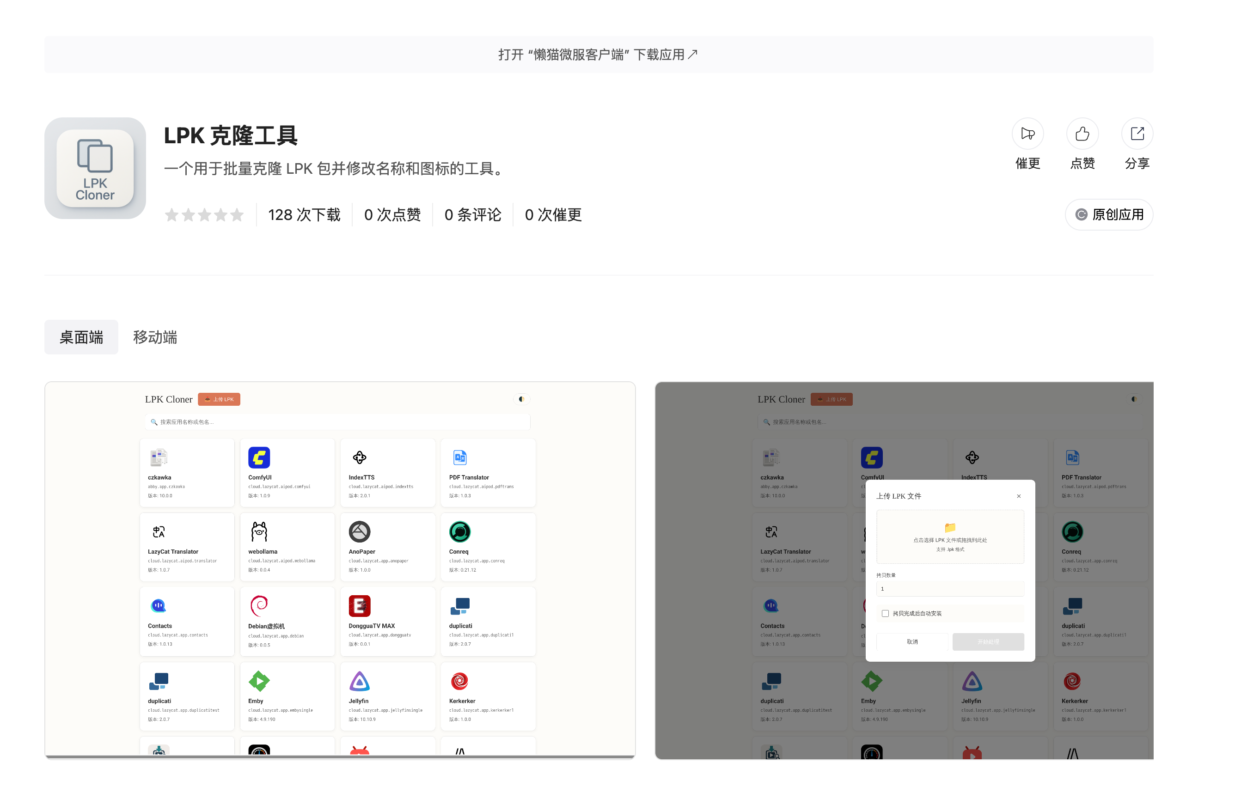Switch to the 移动端 tab
This screenshot has height=793, width=1235.
[155, 337]
